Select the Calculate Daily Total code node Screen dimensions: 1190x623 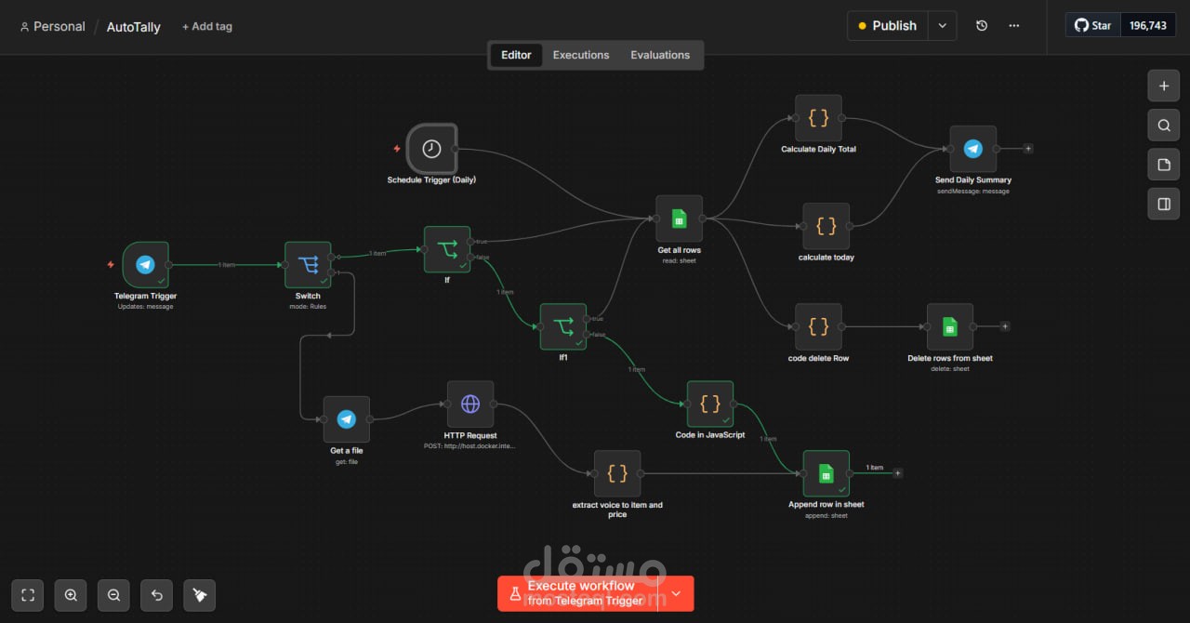(818, 118)
